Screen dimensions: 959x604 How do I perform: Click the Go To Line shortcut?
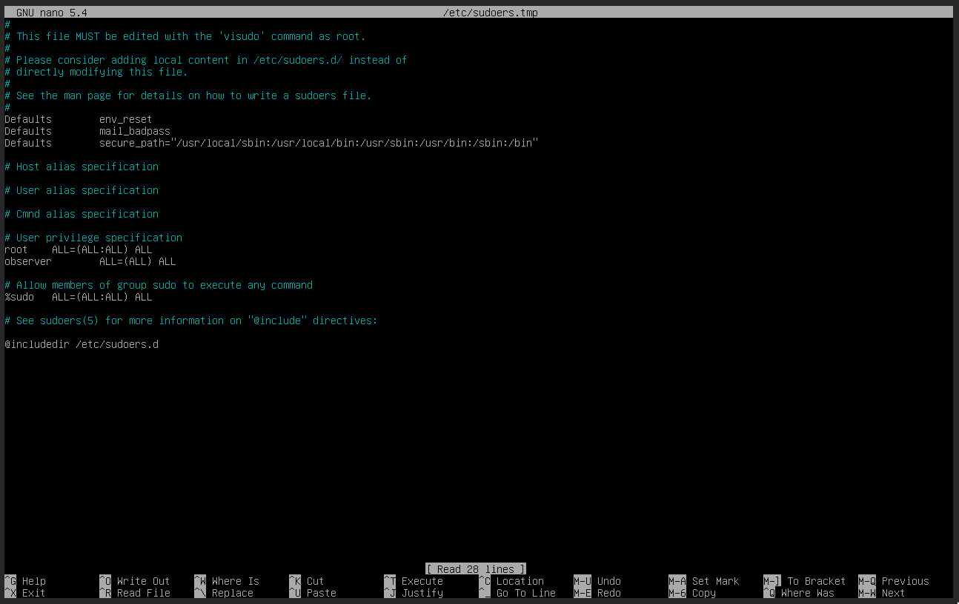[517, 593]
